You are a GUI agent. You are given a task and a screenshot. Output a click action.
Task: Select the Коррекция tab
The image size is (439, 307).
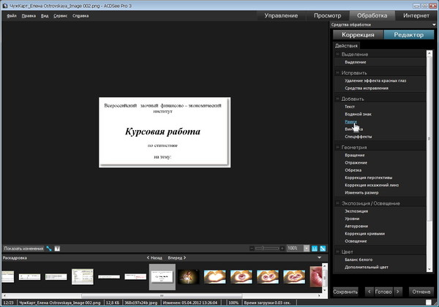[358, 34]
